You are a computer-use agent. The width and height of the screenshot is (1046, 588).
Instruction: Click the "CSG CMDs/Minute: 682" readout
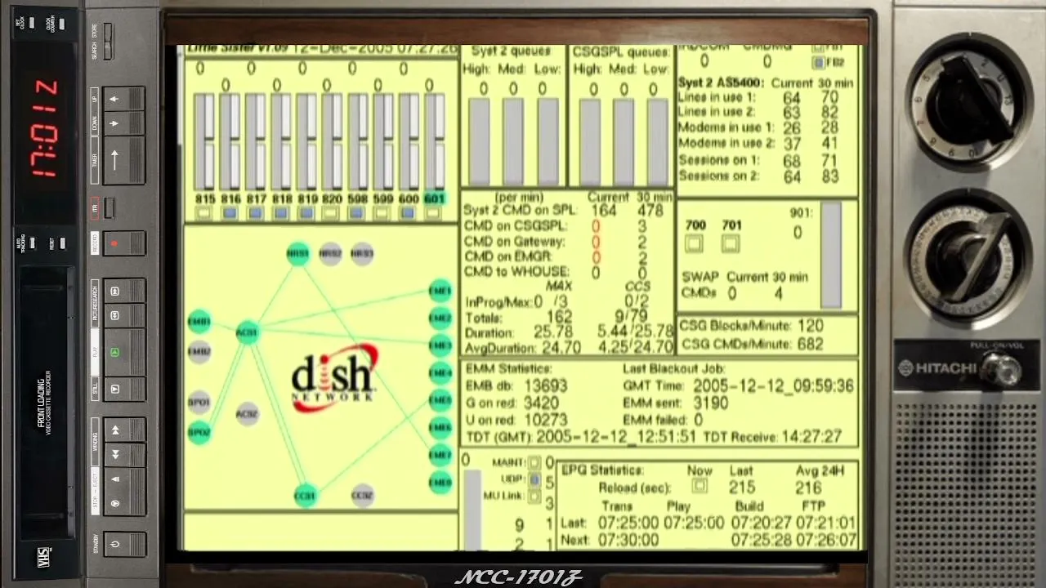coord(751,345)
